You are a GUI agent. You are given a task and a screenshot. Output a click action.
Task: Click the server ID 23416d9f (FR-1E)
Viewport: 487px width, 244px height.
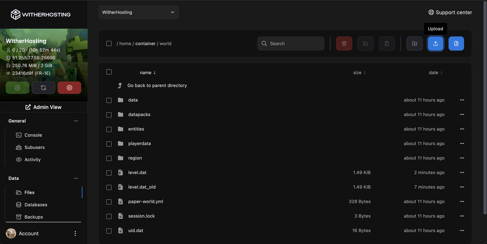[x=31, y=73]
